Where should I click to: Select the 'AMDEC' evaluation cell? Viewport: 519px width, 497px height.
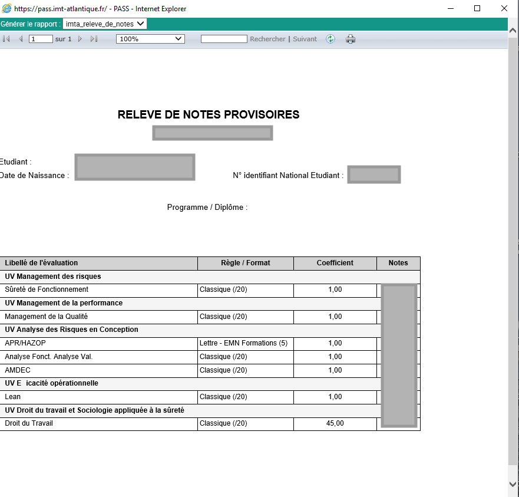tap(98, 370)
